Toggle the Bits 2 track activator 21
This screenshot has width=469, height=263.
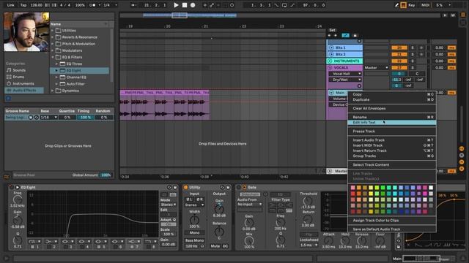point(399,54)
